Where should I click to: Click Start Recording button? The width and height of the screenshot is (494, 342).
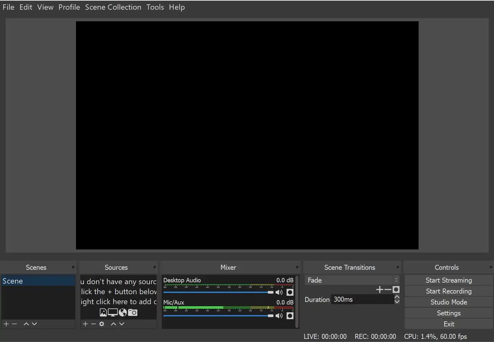click(x=449, y=291)
